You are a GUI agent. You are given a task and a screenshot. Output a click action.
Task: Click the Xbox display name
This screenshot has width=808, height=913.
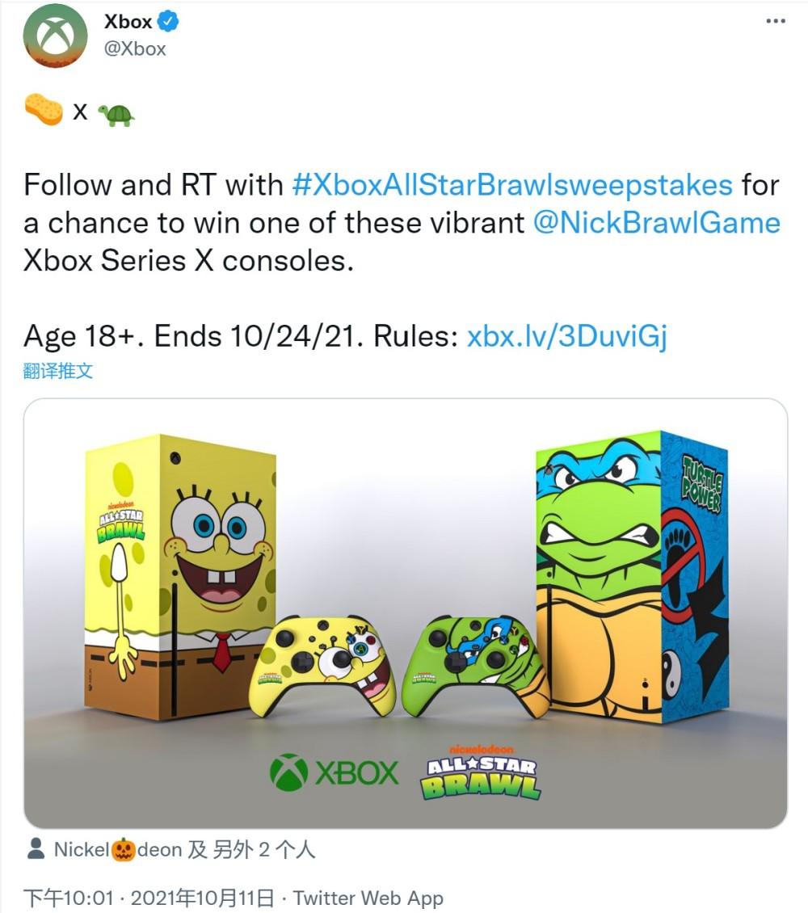coord(128,22)
